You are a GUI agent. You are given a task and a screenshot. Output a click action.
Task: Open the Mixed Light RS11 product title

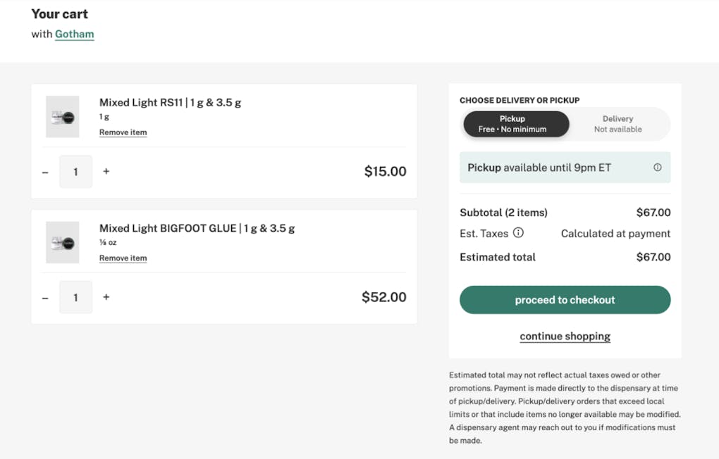pos(170,103)
